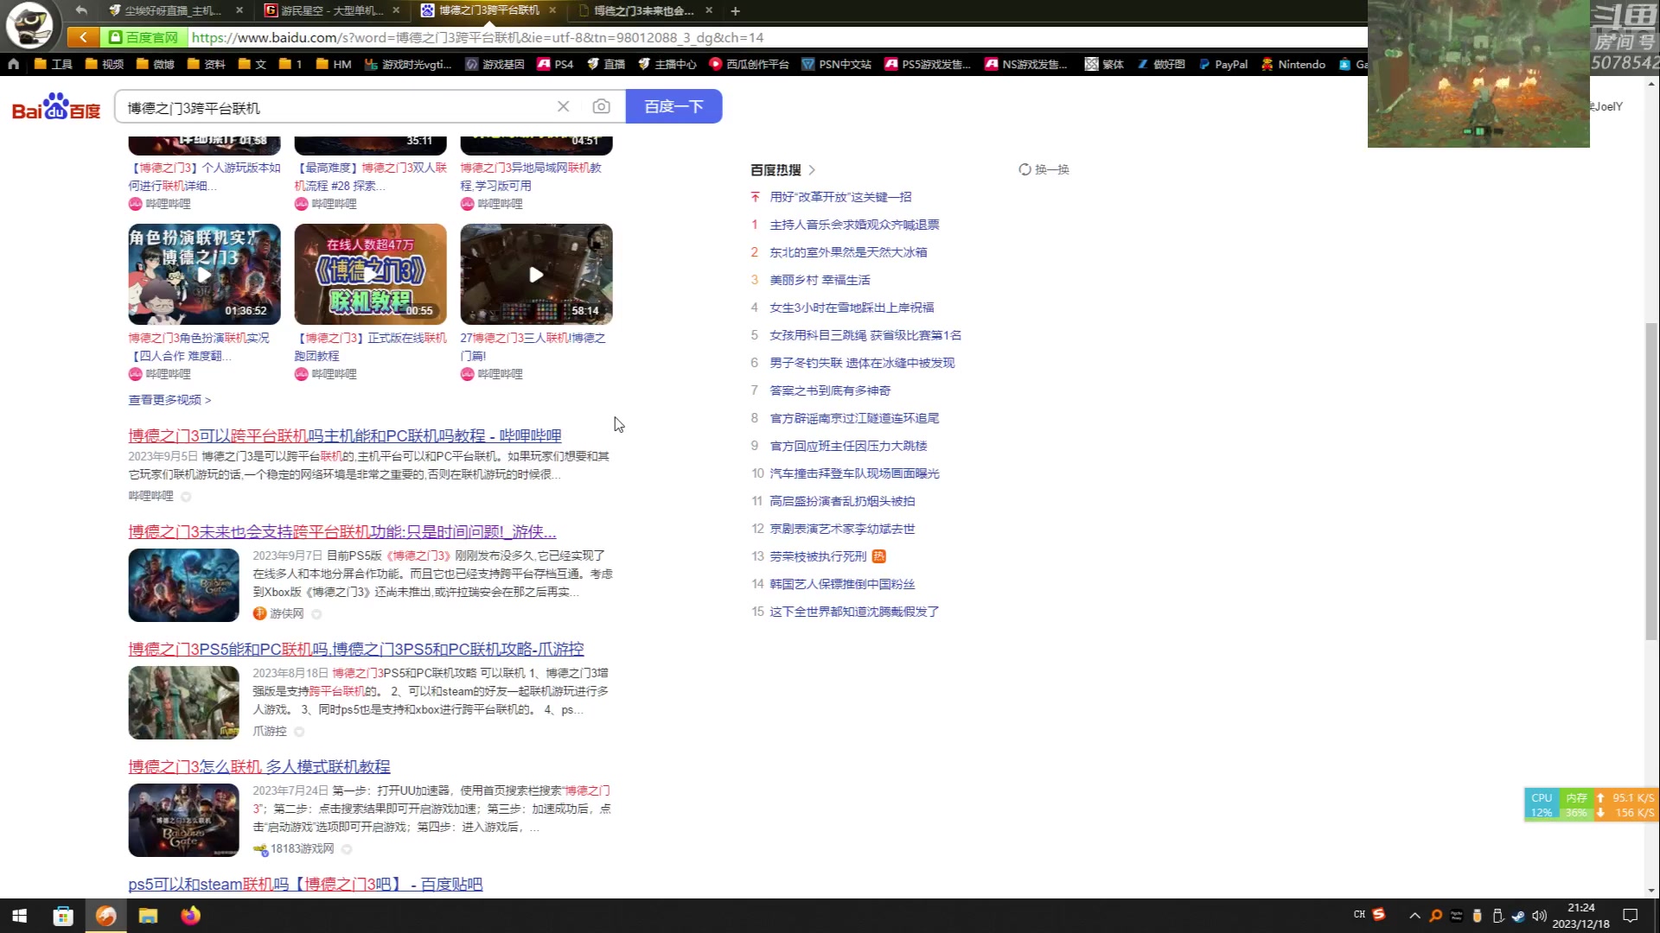Viewport: 1660px width, 933px height.
Task: Click the Steam tray icon
Action: coord(1518,916)
